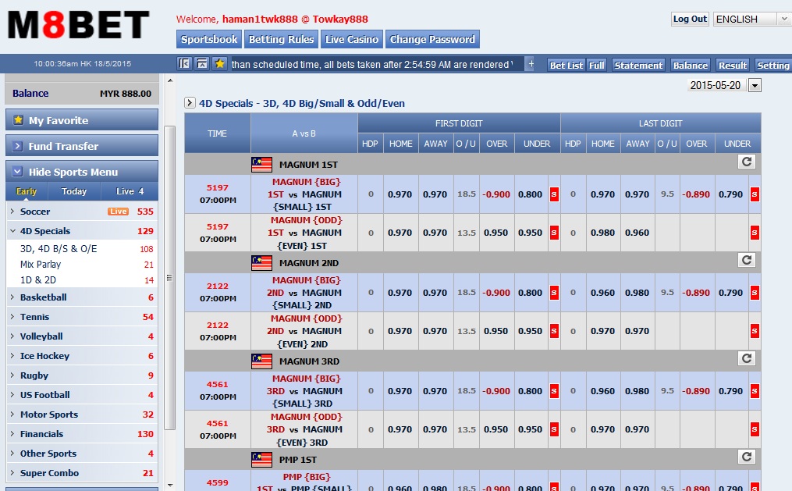Screen dimensions: 792x491
Task: Click the window-layout icon beside the star
Action: (x=202, y=64)
